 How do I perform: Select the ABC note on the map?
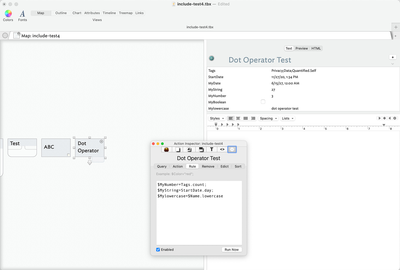(56, 147)
